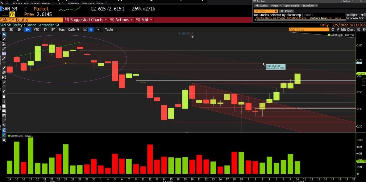The width and height of the screenshot is (366, 182).
Task: Select the move annotation cross-arrows tool
Action: [4, 87]
